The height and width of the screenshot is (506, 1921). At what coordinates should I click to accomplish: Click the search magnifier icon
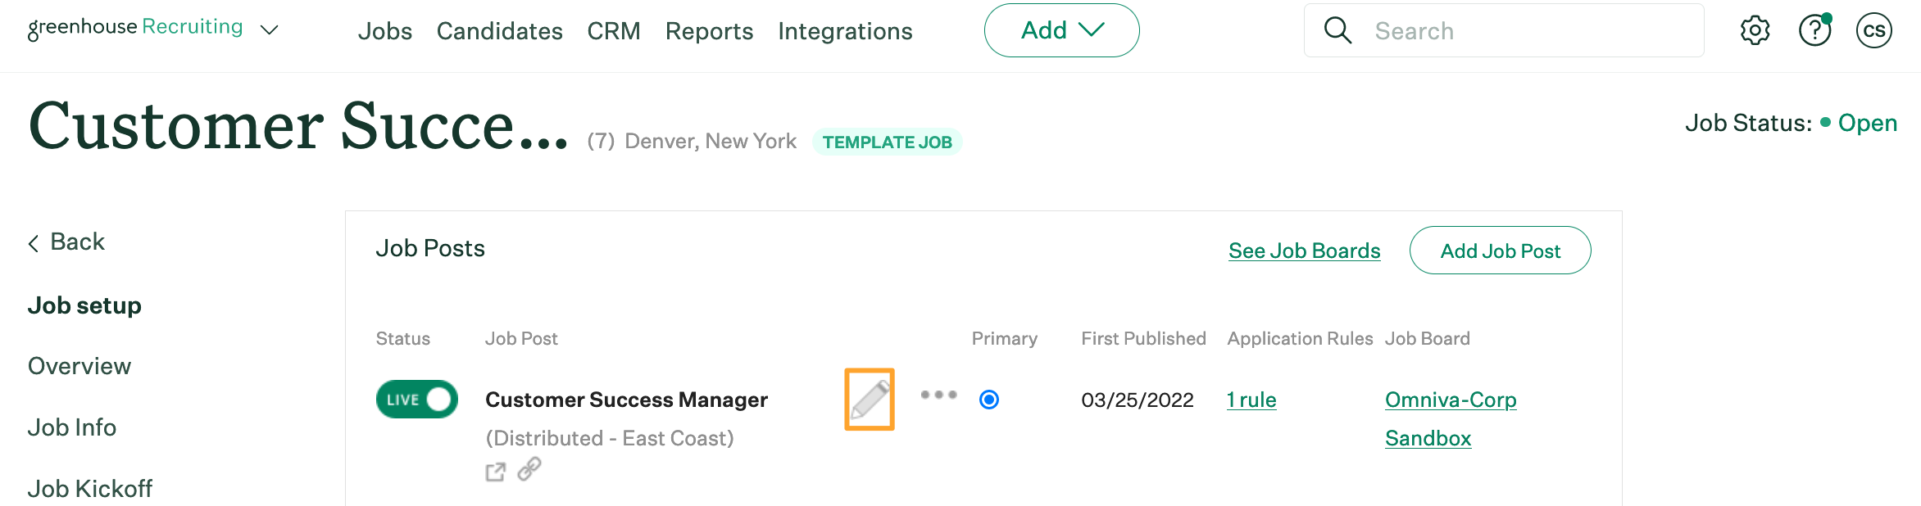coord(1337,30)
